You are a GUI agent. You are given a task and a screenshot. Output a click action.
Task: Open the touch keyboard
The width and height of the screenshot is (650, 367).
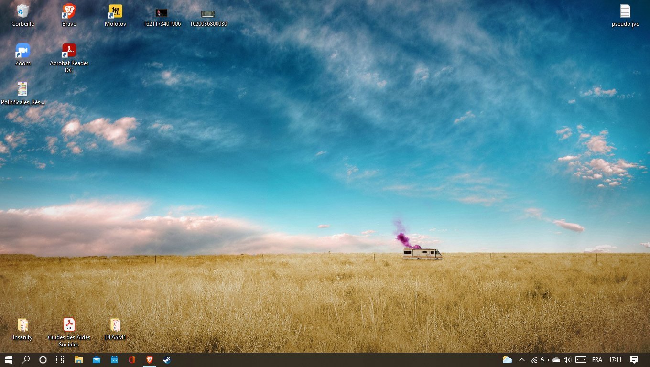pyautogui.click(x=581, y=360)
